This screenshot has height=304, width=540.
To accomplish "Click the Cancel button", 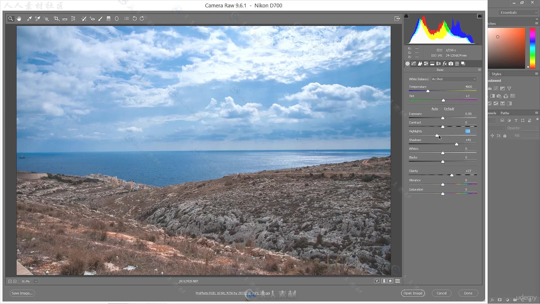I will coord(442,293).
